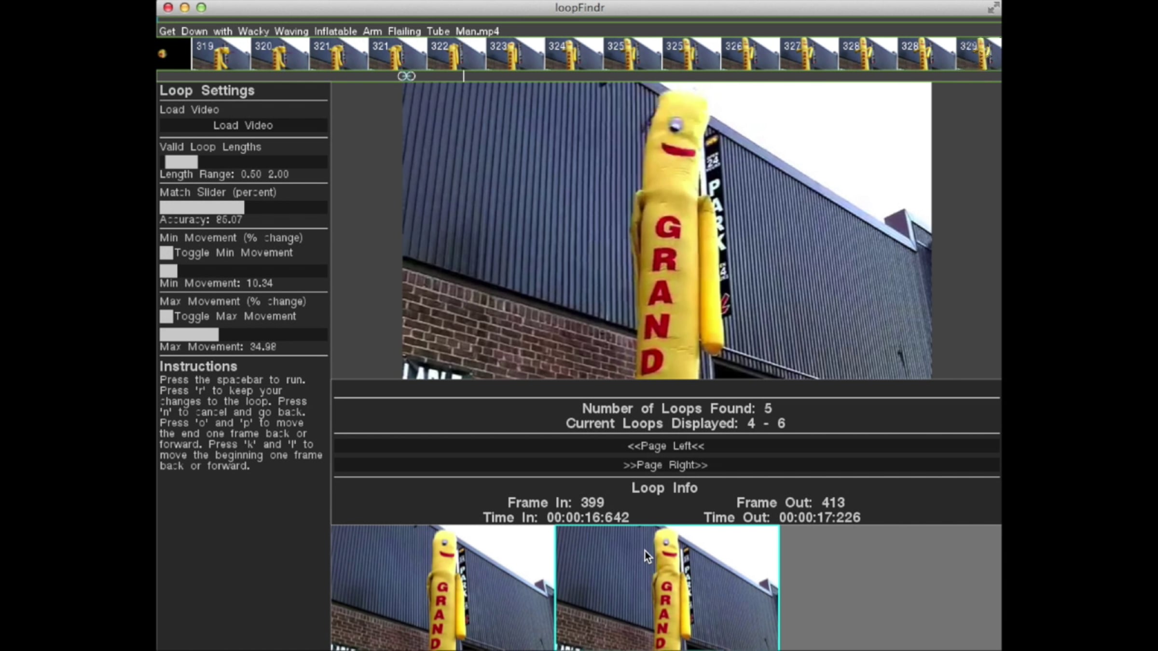Click the 'Loop Info' heading
Image resolution: width=1158 pixels, height=651 pixels.
(x=664, y=488)
